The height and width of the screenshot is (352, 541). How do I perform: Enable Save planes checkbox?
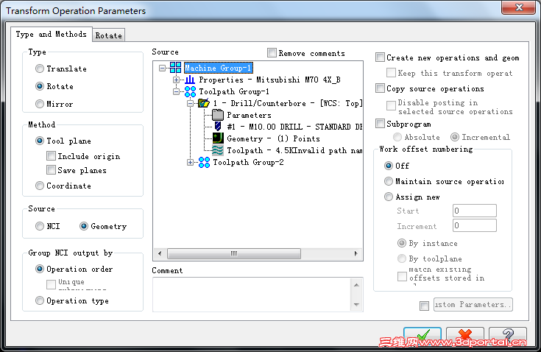point(51,170)
